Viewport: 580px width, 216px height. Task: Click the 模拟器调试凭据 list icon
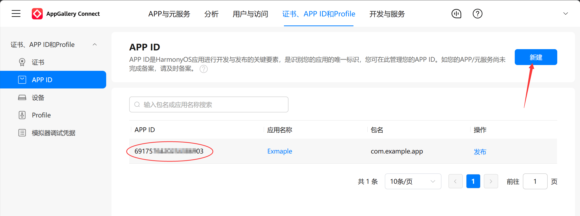pyautogui.click(x=22, y=133)
